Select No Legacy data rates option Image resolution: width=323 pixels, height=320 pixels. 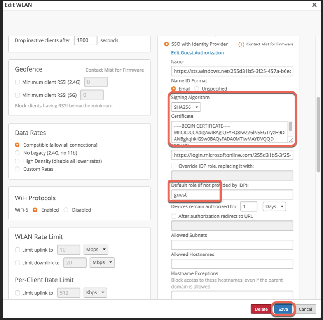click(17, 153)
